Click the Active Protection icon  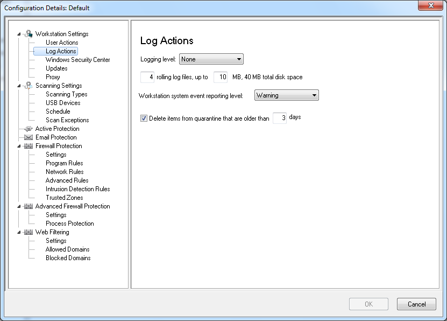29,129
